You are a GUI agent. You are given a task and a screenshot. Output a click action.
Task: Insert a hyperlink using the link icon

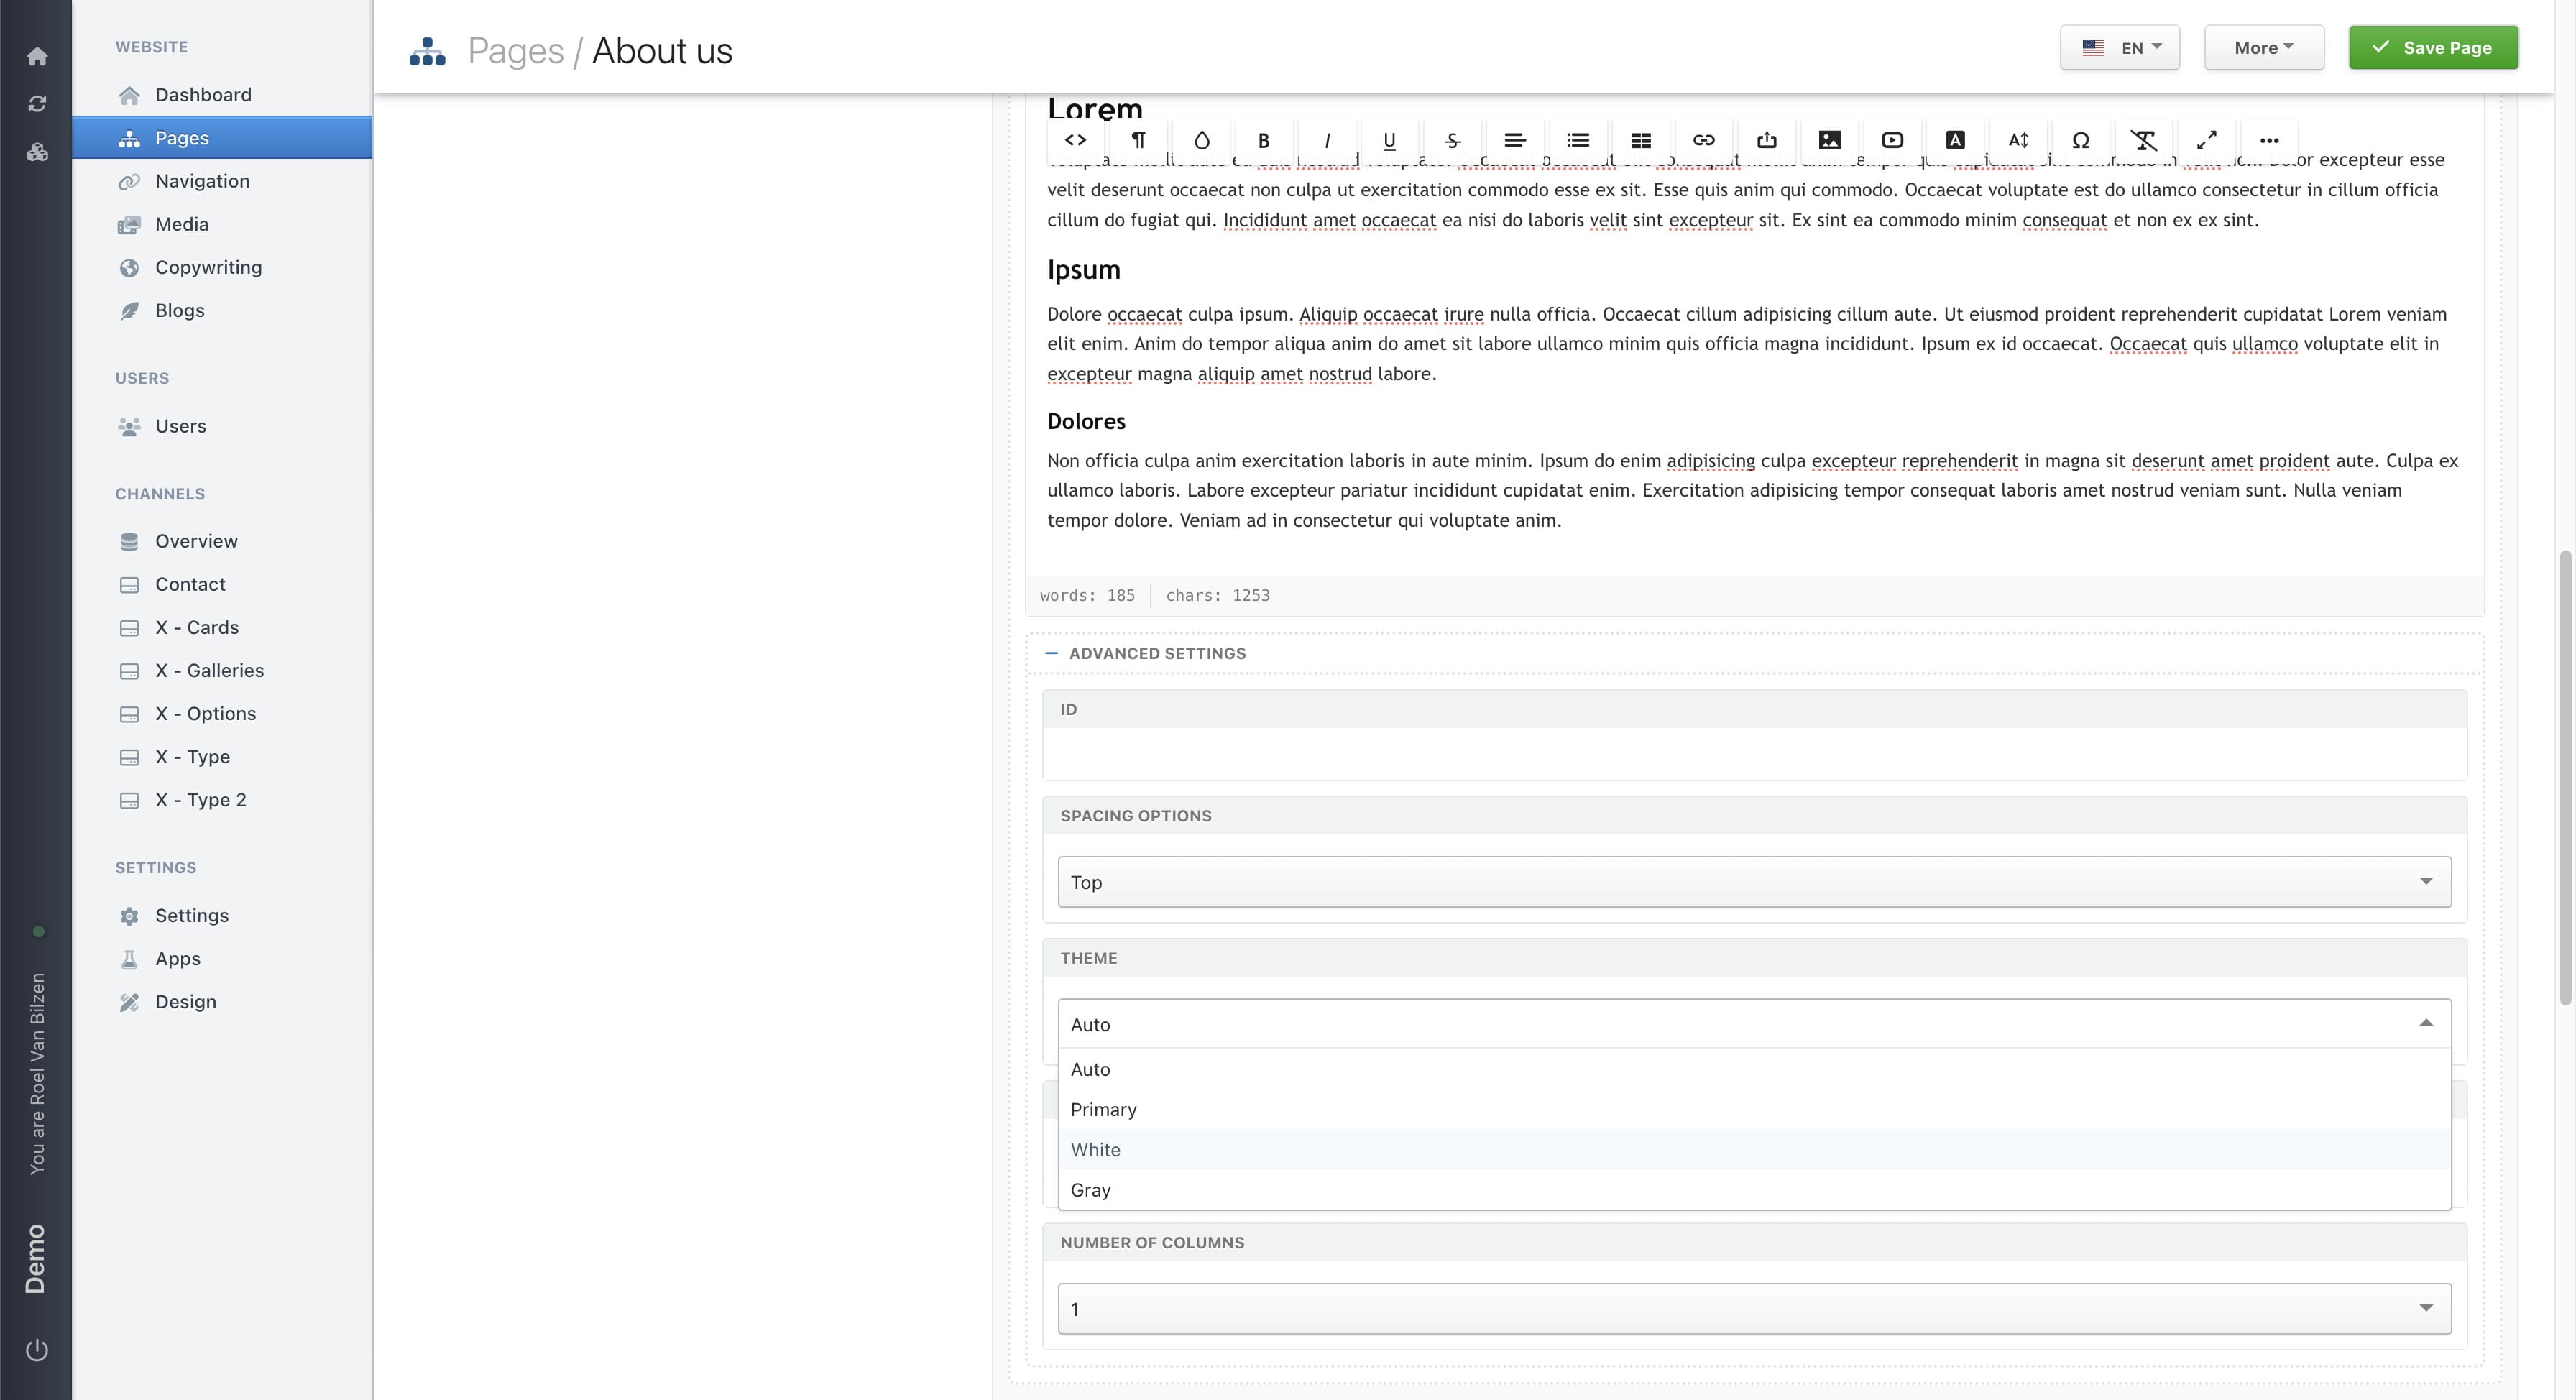pyautogui.click(x=1704, y=140)
